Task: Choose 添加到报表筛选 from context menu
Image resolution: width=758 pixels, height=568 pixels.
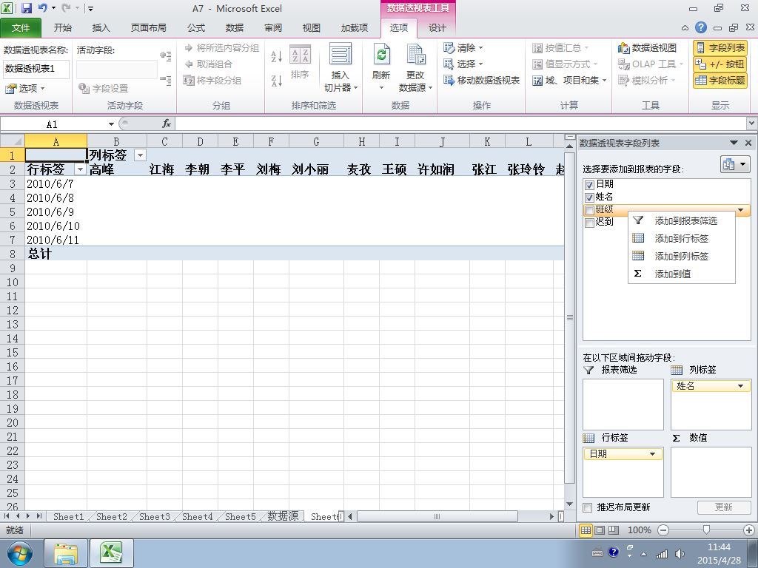Action: [x=682, y=220]
